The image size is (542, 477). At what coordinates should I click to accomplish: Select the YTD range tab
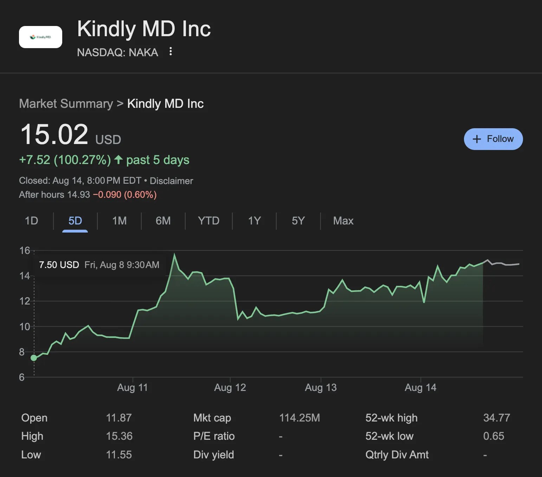[208, 221]
